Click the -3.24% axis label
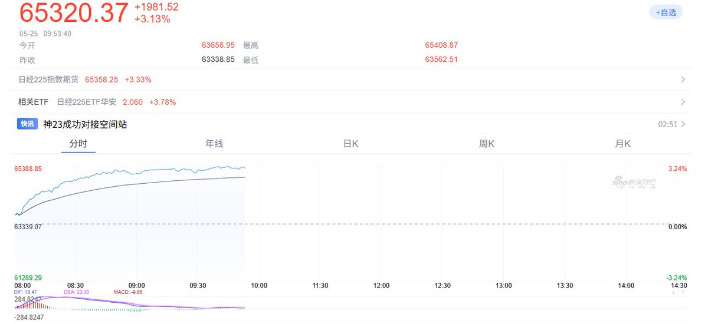 [677, 277]
